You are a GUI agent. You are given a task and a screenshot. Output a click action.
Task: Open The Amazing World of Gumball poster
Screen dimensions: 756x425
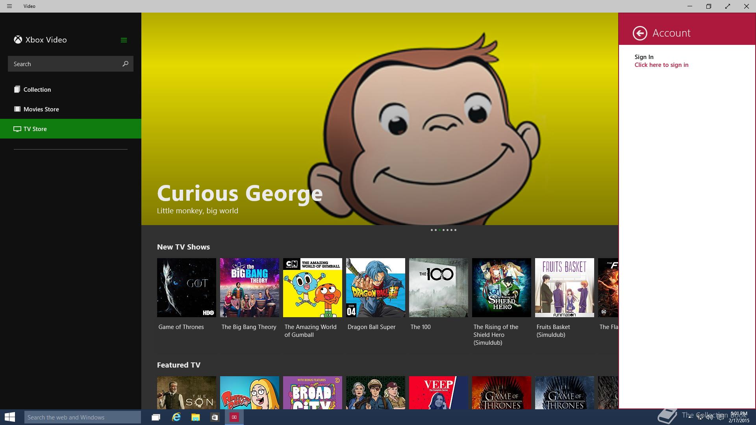coord(313,288)
